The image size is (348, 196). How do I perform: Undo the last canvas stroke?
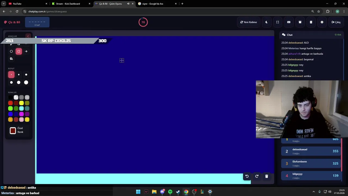247,176
